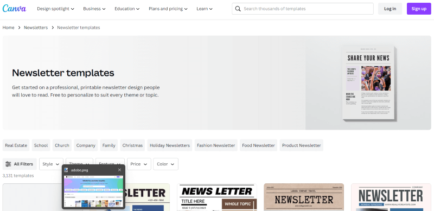Expand the Plans and pricing menu

pyautogui.click(x=168, y=9)
